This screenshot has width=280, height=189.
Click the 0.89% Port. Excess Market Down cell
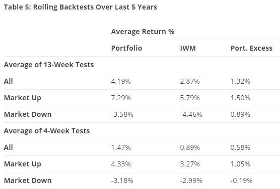click(240, 114)
